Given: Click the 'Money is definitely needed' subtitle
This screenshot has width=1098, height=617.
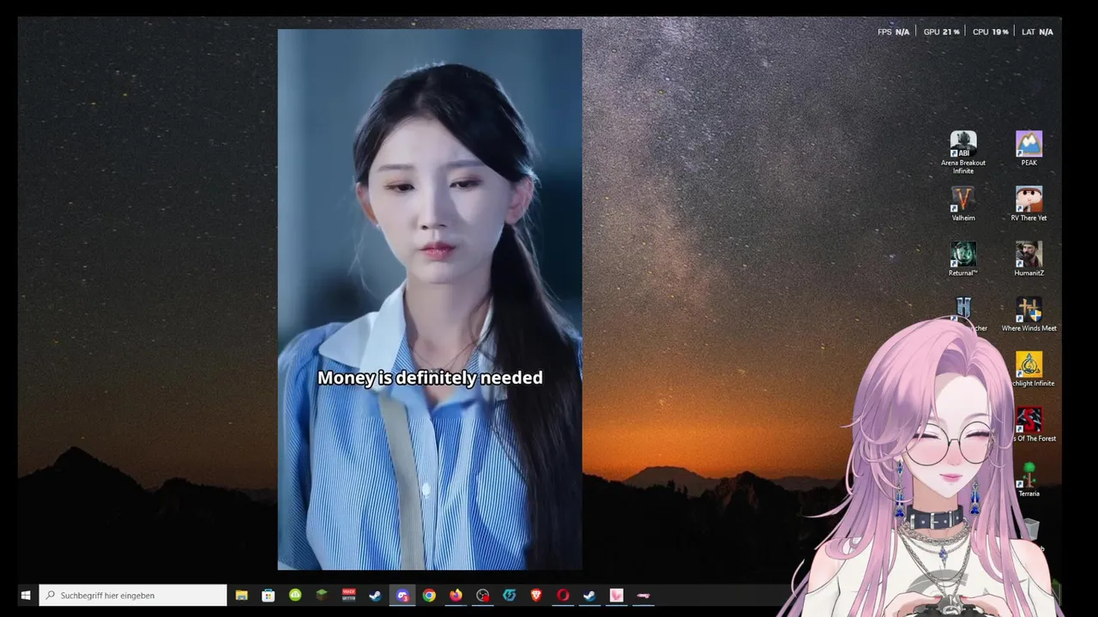Looking at the screenshot, I should (430, 378).
